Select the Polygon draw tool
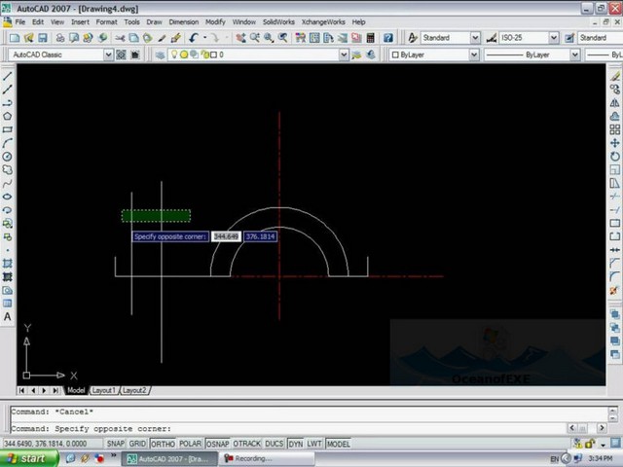 (7, 117)
